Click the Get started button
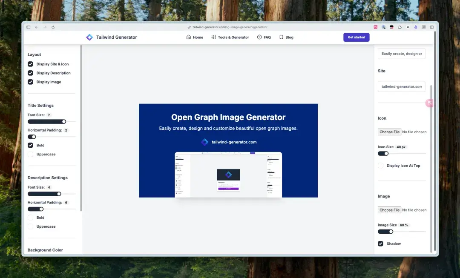This screenshot has height=278, width=460. tap(356, 37)
